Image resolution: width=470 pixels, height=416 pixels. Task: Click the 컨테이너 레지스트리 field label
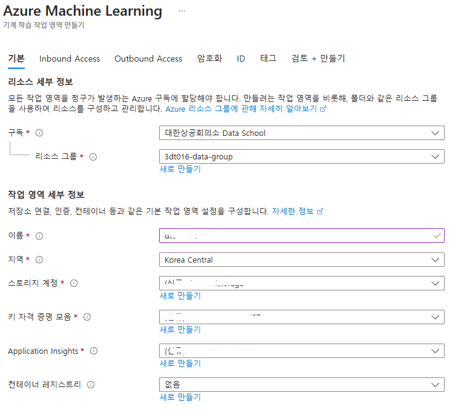(x=44, y=385)
